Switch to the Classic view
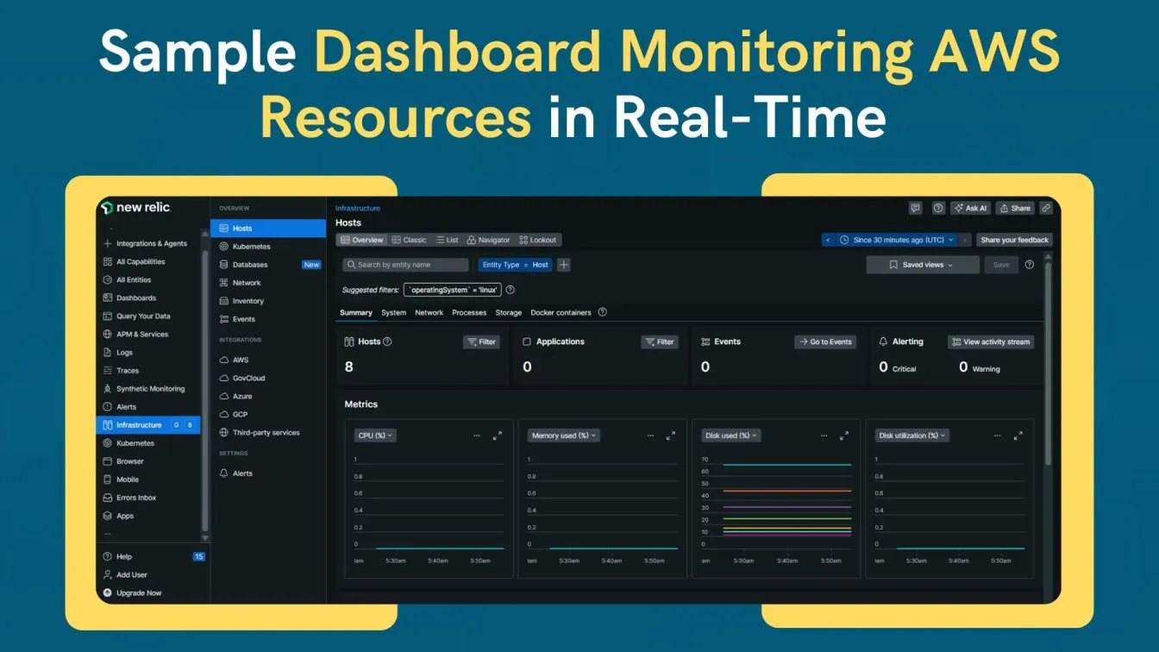The image size is (1159, 652). click(410, 240)
